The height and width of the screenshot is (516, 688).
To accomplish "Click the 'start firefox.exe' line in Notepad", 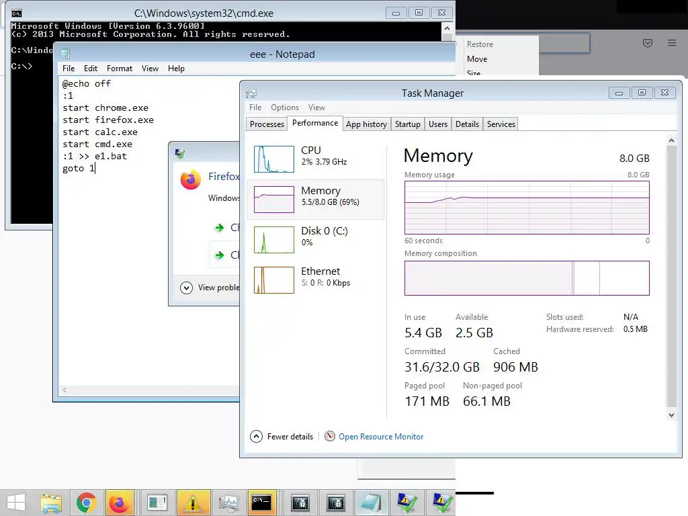I will click(108, 120).
